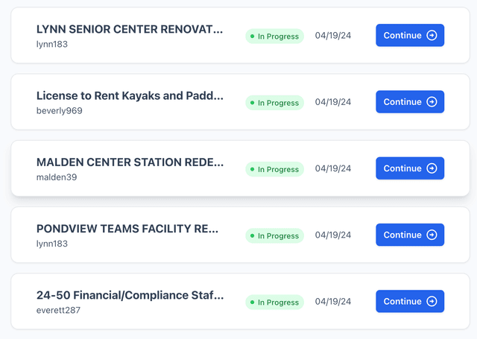The height and width of the screenshot is (339, 477).
Task: Click the arrow icon in the Kayaks license row
Action: (432, 102)
